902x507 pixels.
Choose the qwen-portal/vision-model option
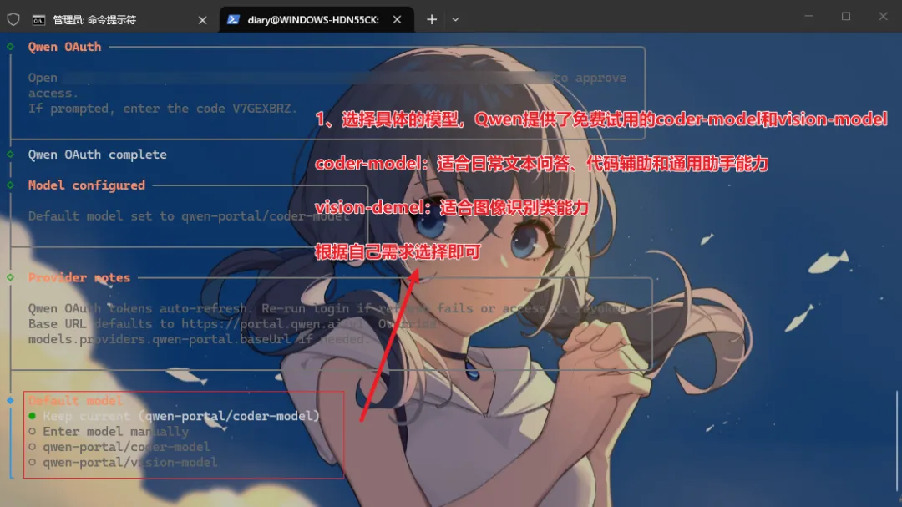click(123, 463)
